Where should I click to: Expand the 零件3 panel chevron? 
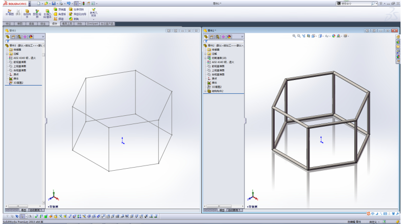pos(43,37)
